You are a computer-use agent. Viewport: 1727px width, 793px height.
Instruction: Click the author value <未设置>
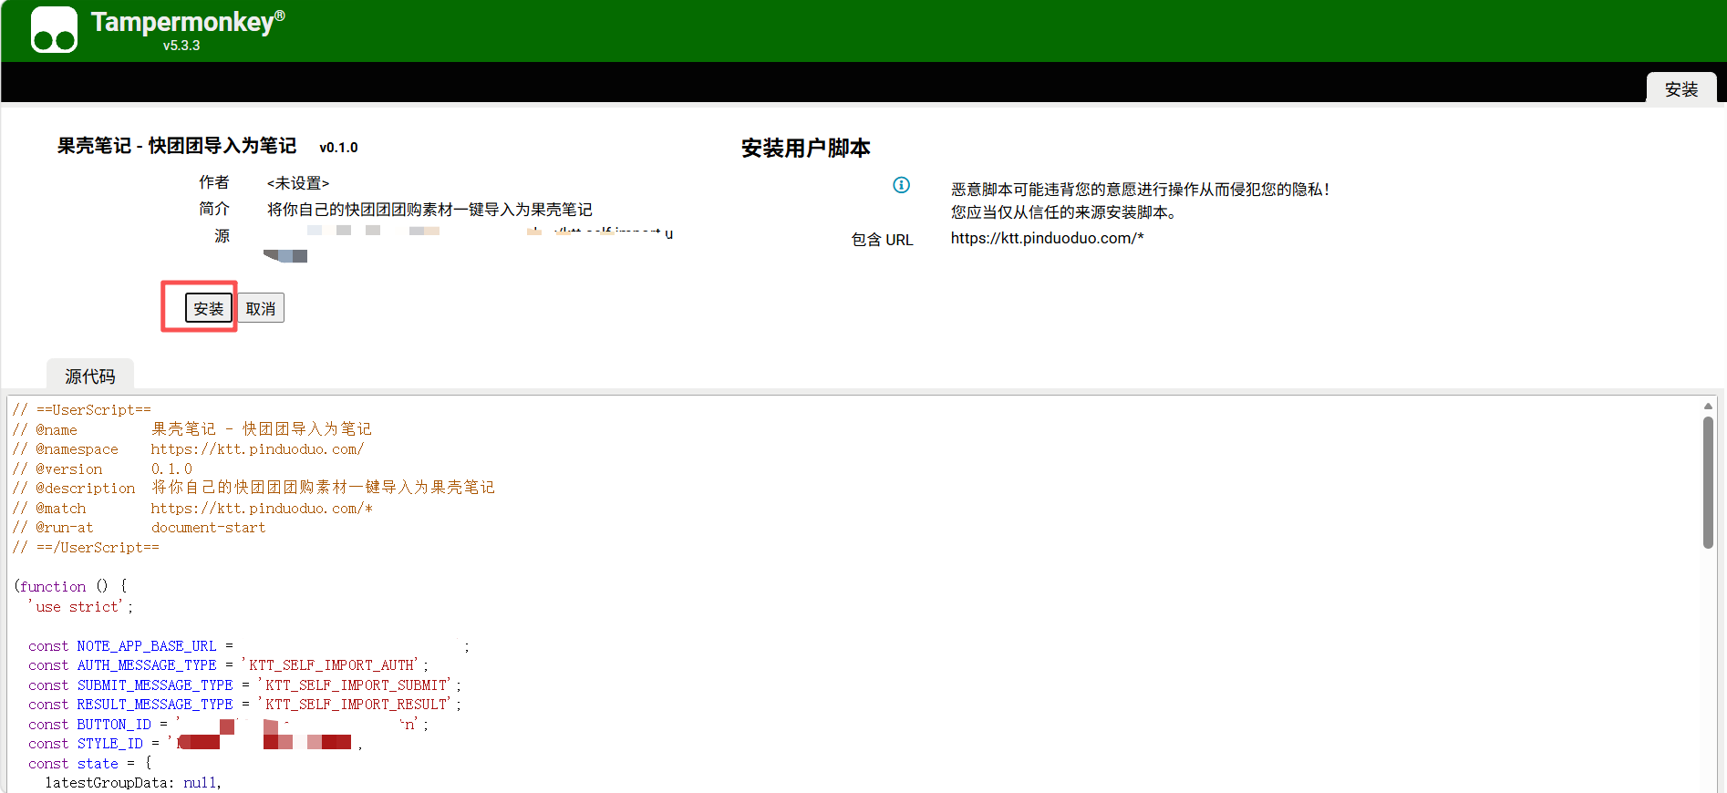pyautogui.click(x=298, y=183)
